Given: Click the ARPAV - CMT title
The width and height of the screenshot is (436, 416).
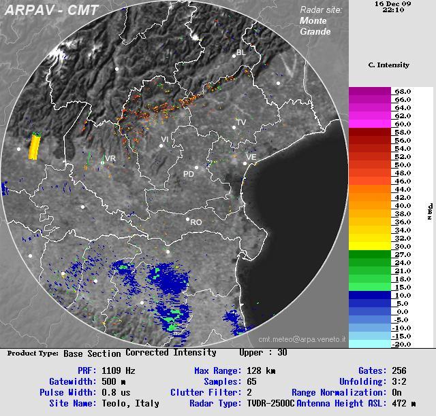Looking at the screenshot, I should pyautogui.click(x=51, y=11).
